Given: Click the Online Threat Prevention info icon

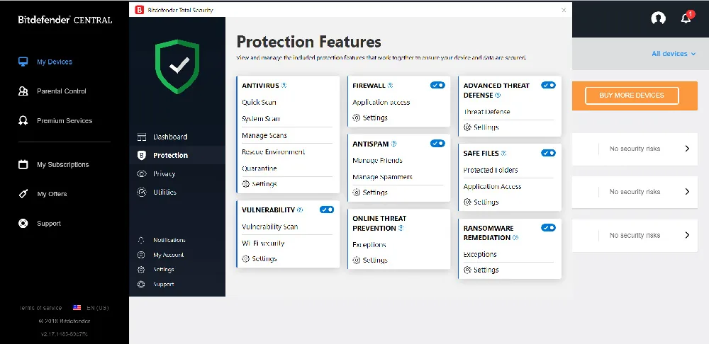Looking at the screenshot, I should coord(401,229).
